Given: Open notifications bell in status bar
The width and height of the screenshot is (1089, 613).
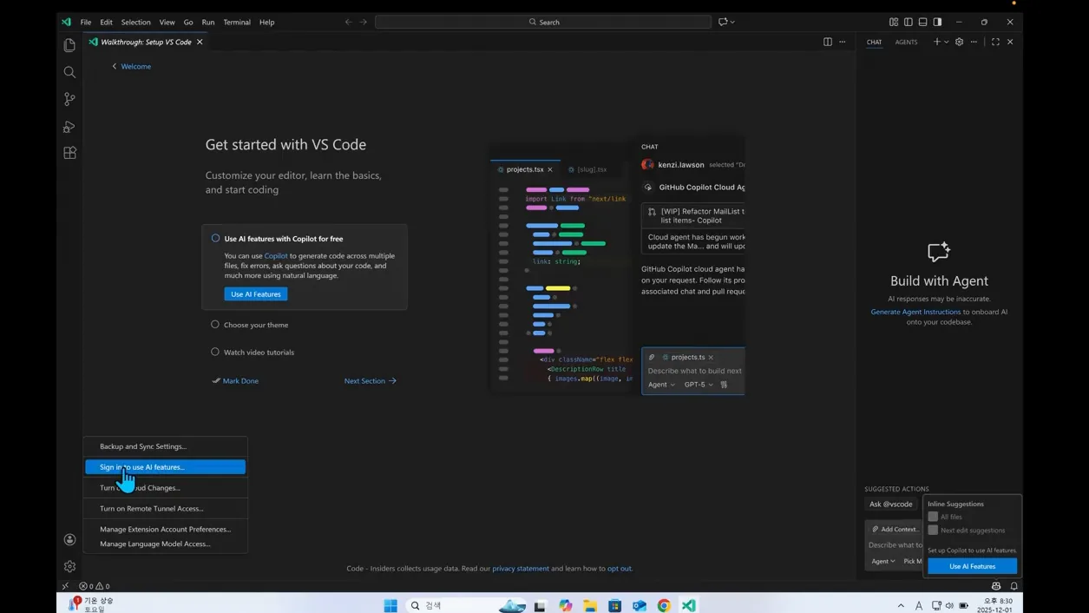Looking at the screenshot, I should click(x=1014, y=586).
